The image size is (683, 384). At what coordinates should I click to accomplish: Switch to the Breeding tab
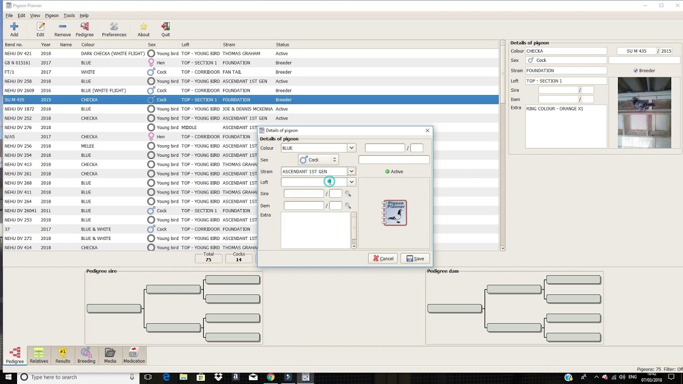[x=86, y=356]
